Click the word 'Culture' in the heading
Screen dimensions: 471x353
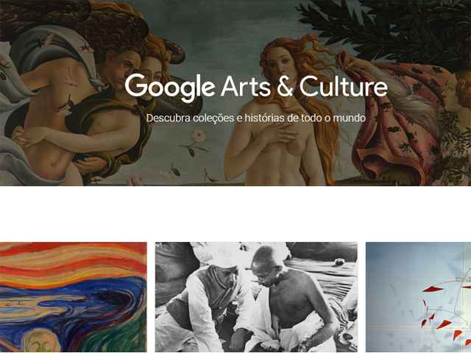(344, 87)
